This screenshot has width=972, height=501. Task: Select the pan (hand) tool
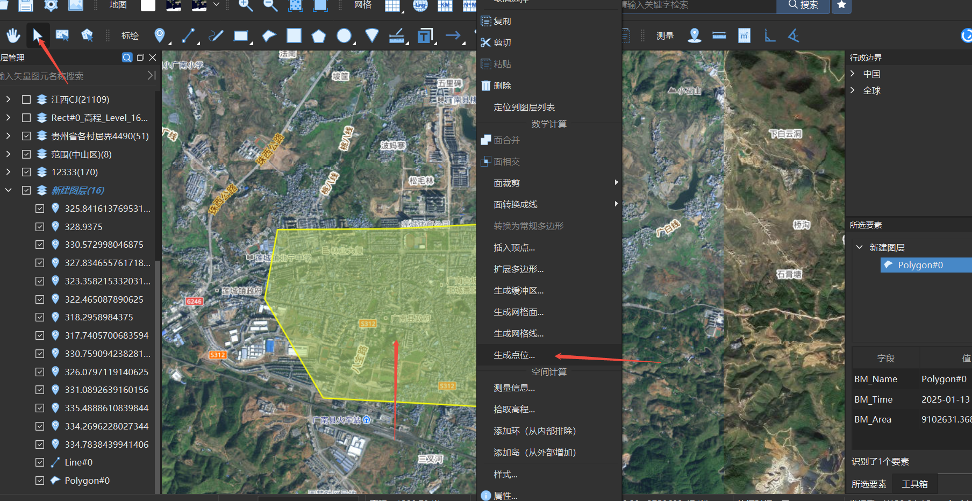pyautogui.click(x=13, y=35)
